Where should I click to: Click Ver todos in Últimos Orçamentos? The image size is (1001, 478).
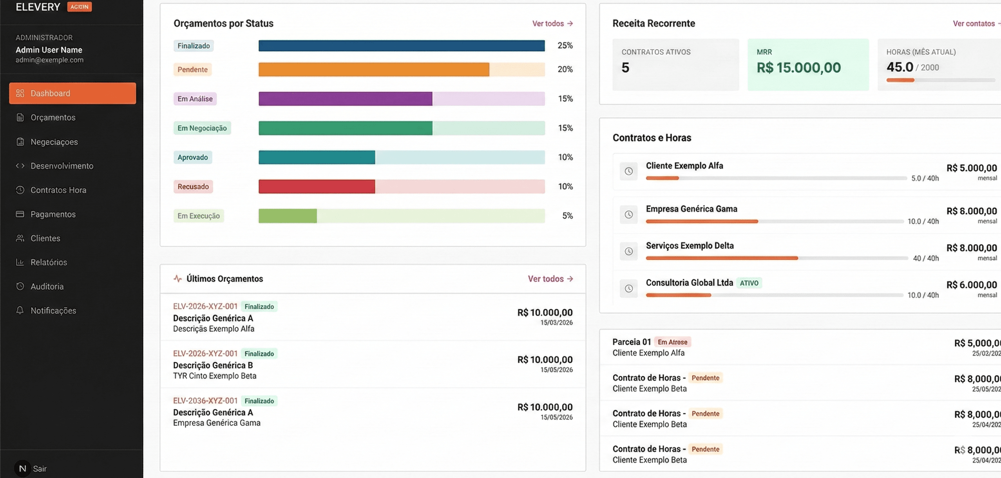(x=550, y=279)
